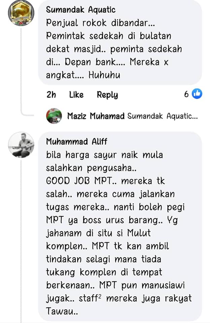Image resolution: width=210 pixels, height=323 pixels.
Task: Like Sumandak Aquatic's comment
Action: pyautogui.click(x=76, y=95)
